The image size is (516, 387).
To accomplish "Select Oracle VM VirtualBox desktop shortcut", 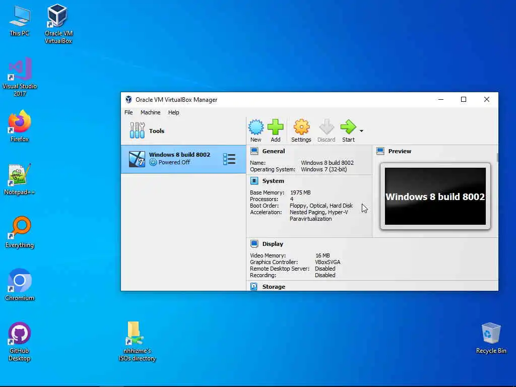I will pyautogui.click(x=58, y=24).
